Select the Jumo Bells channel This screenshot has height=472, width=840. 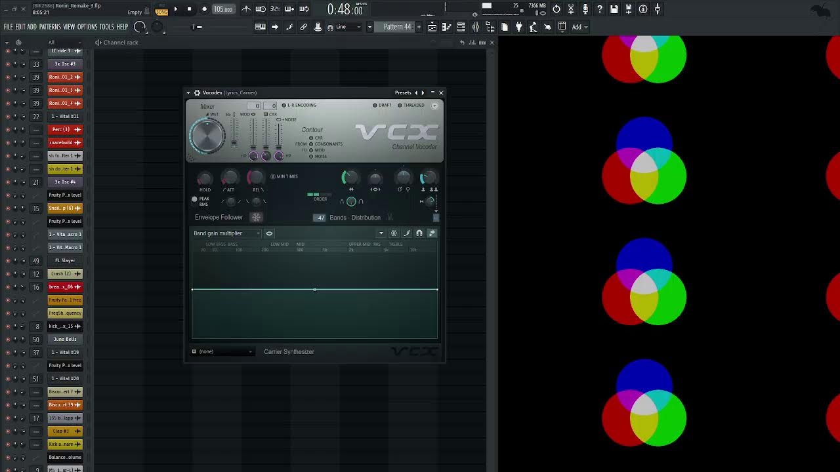pyautogui.click(x=65, y=339)
